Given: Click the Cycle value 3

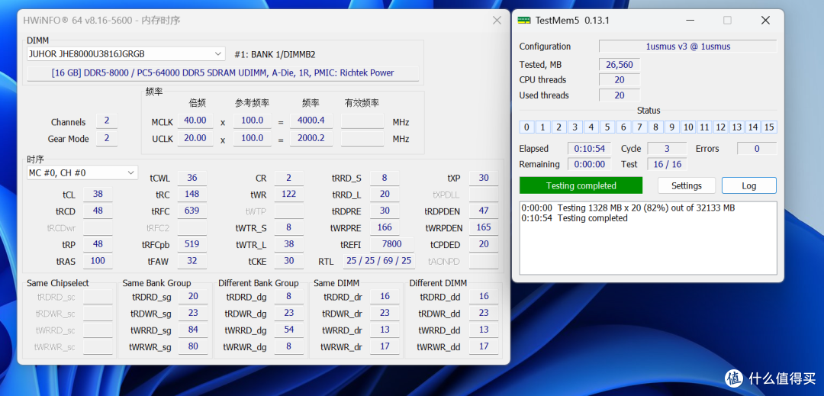Looking at the screenshot, I should (667, 149).
